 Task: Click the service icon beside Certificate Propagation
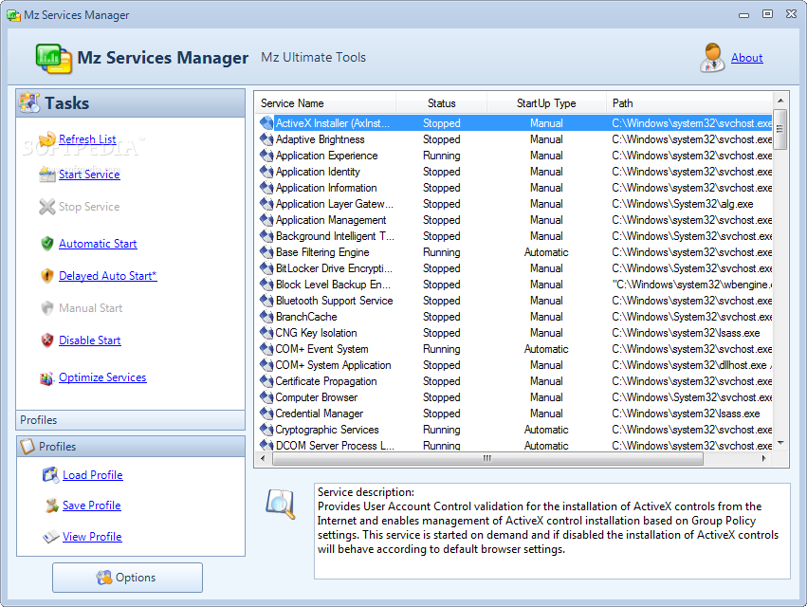[x=266, y=381]
